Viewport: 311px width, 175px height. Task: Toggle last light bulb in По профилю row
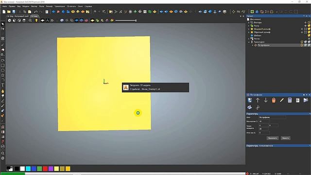(x=309, y=45)
